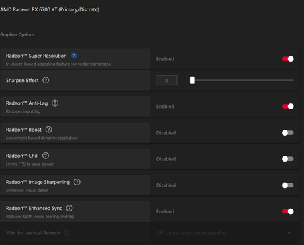Click 'Movement based dynamic resolution' description
The height and width of the screenshot is (245, 304).
coord(42,138)
